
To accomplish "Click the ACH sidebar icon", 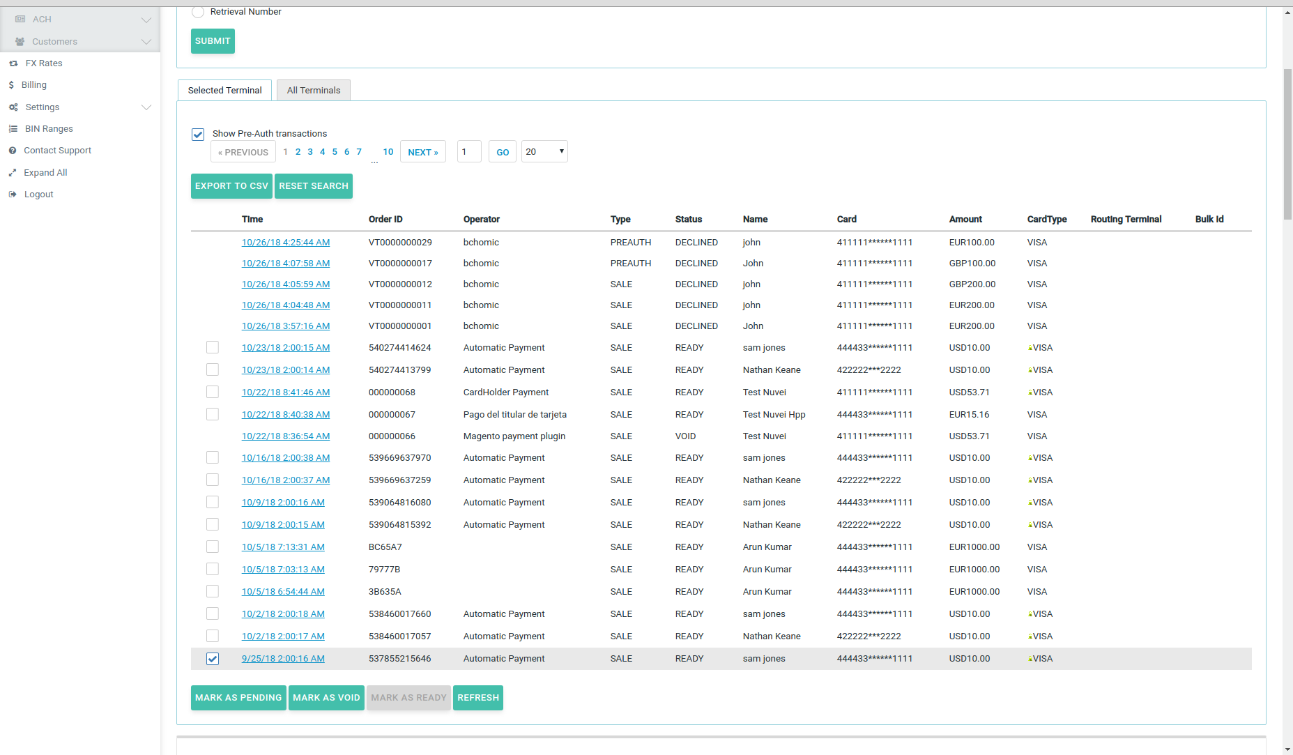I will click(x=20, y=20).
